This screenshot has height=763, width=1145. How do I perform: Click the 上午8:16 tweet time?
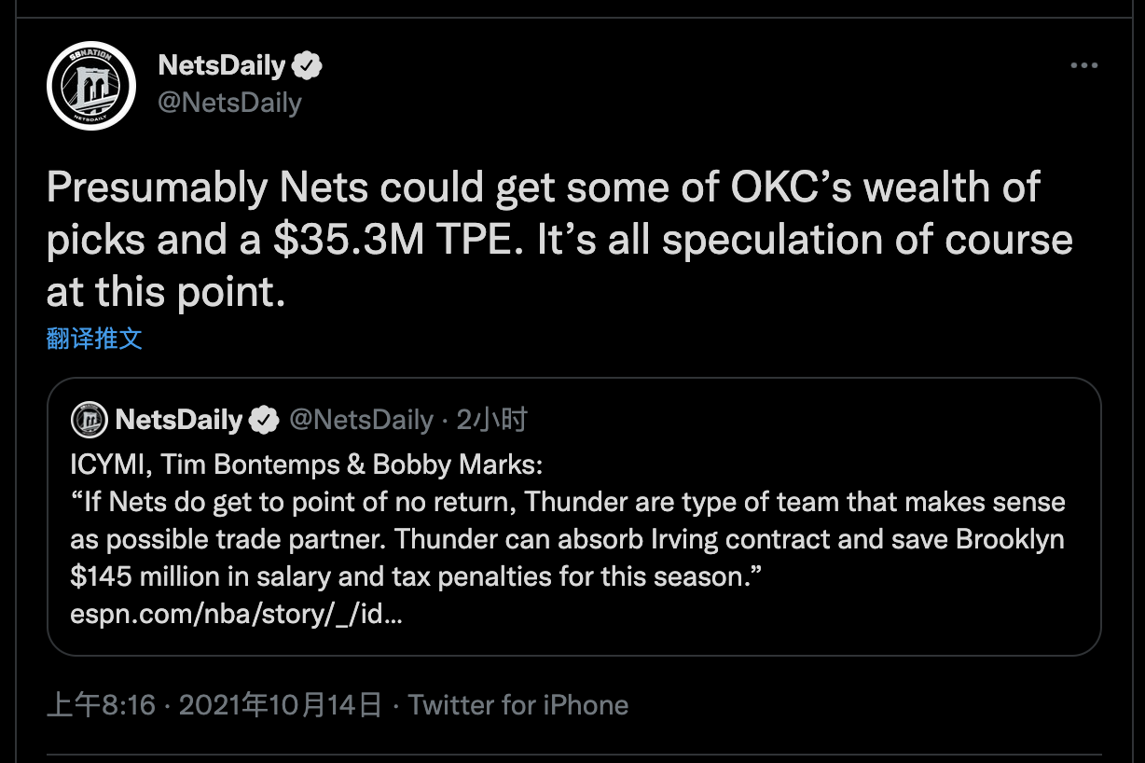pos(101,705)
